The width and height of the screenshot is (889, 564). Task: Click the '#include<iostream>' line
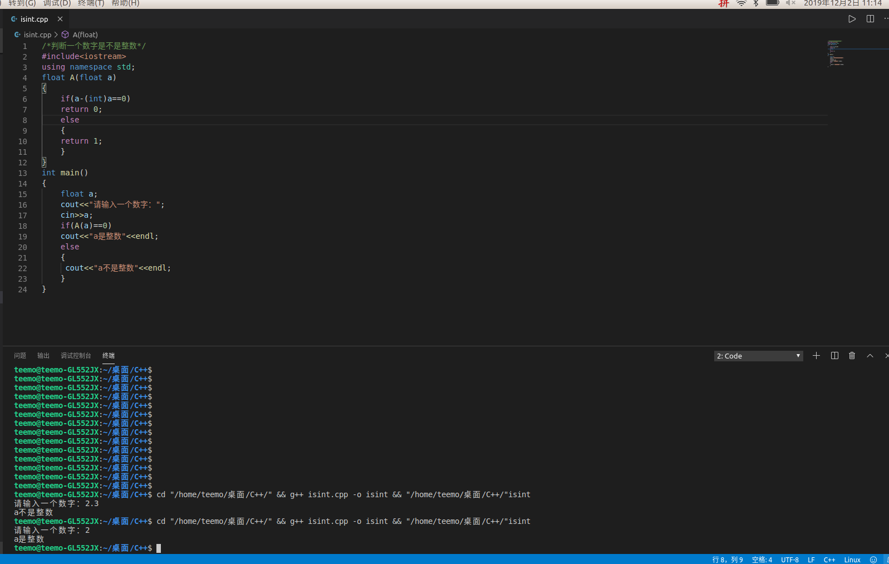[84, 56]
